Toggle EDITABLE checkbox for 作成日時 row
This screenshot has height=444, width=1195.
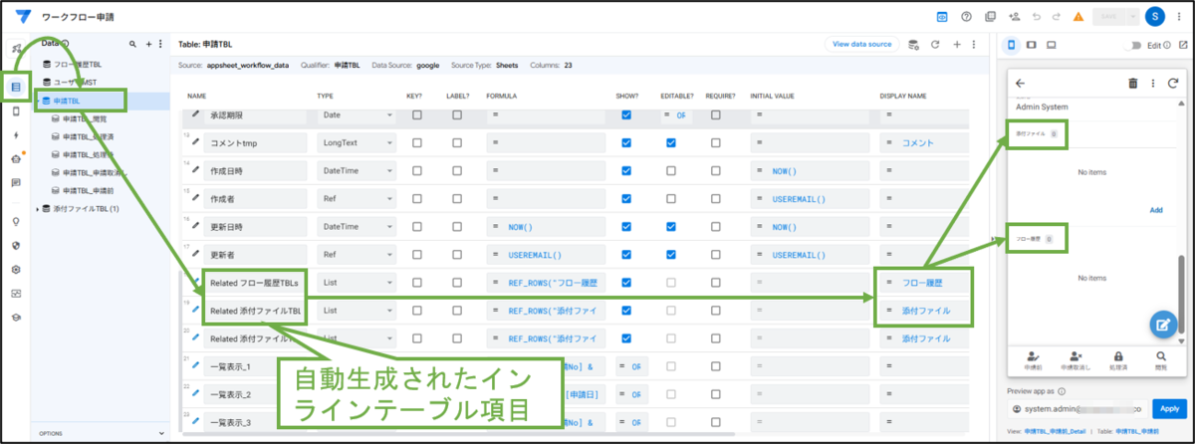671,171
